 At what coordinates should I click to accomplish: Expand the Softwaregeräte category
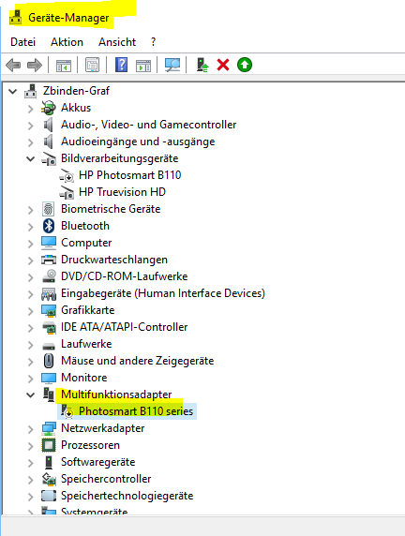tap(30, 463)
